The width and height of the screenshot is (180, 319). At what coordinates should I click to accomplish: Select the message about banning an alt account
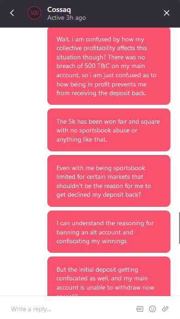pos(109,232)
